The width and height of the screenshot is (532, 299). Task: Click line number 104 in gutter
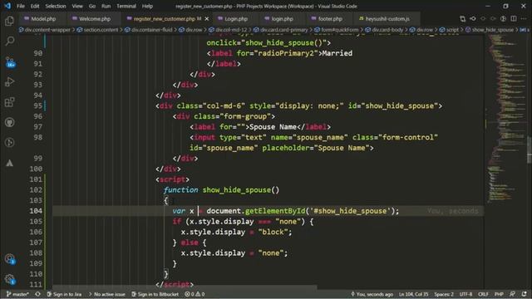tap(36, 211)
